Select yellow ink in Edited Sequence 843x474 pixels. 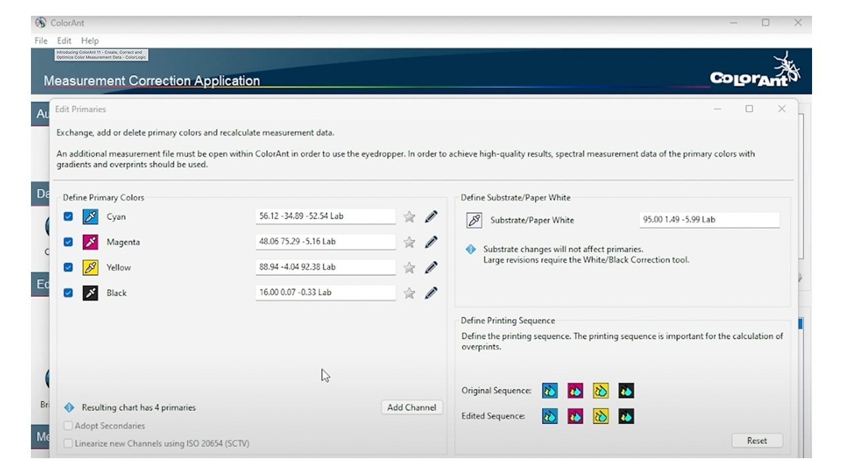[x=601, y=416]
